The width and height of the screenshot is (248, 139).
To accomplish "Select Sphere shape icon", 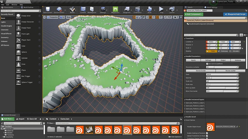I will click(18, 52).
